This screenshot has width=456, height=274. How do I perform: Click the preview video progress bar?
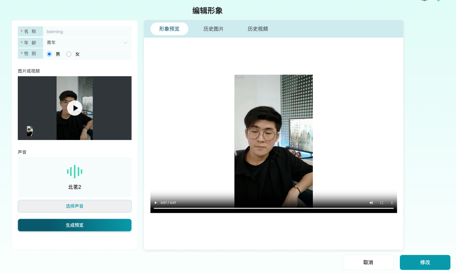pos(274,208)
